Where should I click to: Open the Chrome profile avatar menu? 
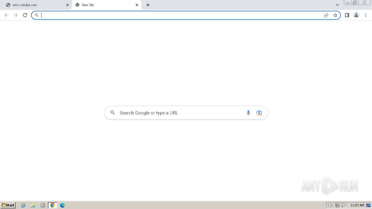point(356,15)
